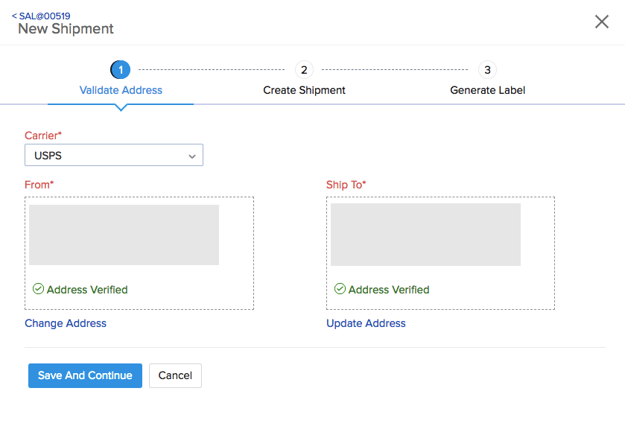Expand the carrier list using the chevron arrow

pos(192,156)
